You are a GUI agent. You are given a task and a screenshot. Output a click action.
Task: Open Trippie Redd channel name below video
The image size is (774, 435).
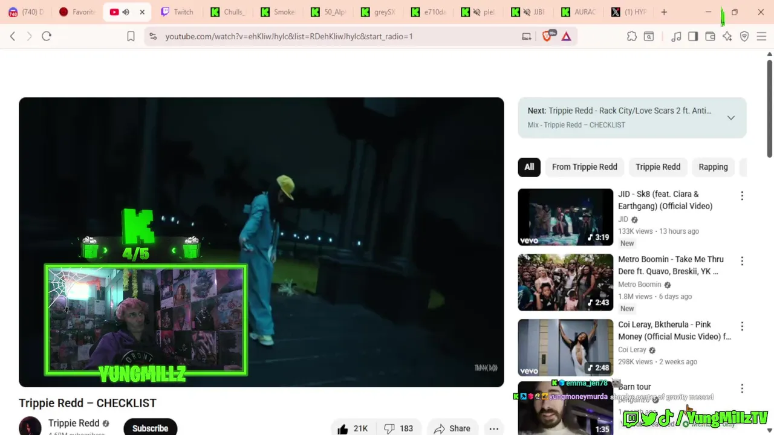click(x=74, y=424)
